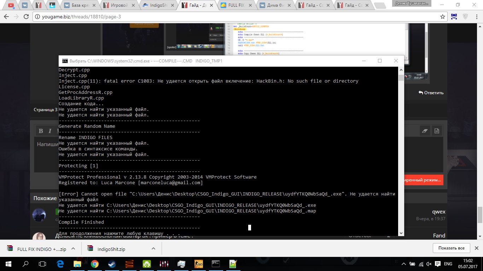This screenshot has height=271, width=483.
Task: Open the Windows Start menu
Action: coord(8,264)
